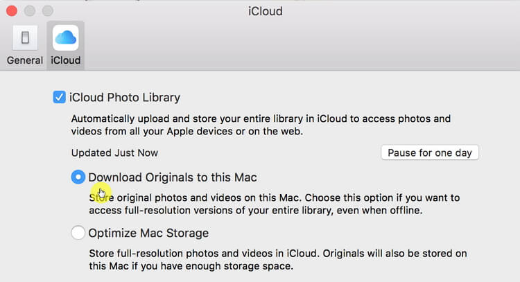Click the blue iCloud cloud icon
The height and width of the screenshot is (282, 520).
tap(65, 38)
